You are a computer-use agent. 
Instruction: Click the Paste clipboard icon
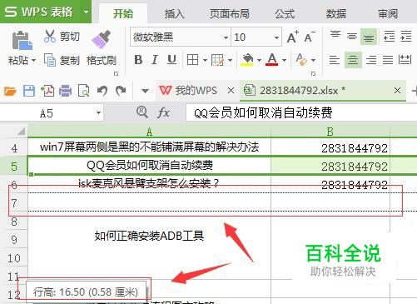tap(22, 41)
